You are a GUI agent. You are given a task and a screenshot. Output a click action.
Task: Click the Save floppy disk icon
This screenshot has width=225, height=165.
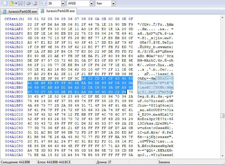pos(20,4)
